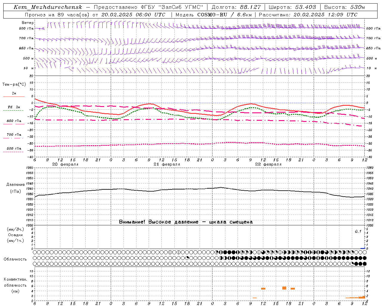Click the solid red 2м legend line

14,97
